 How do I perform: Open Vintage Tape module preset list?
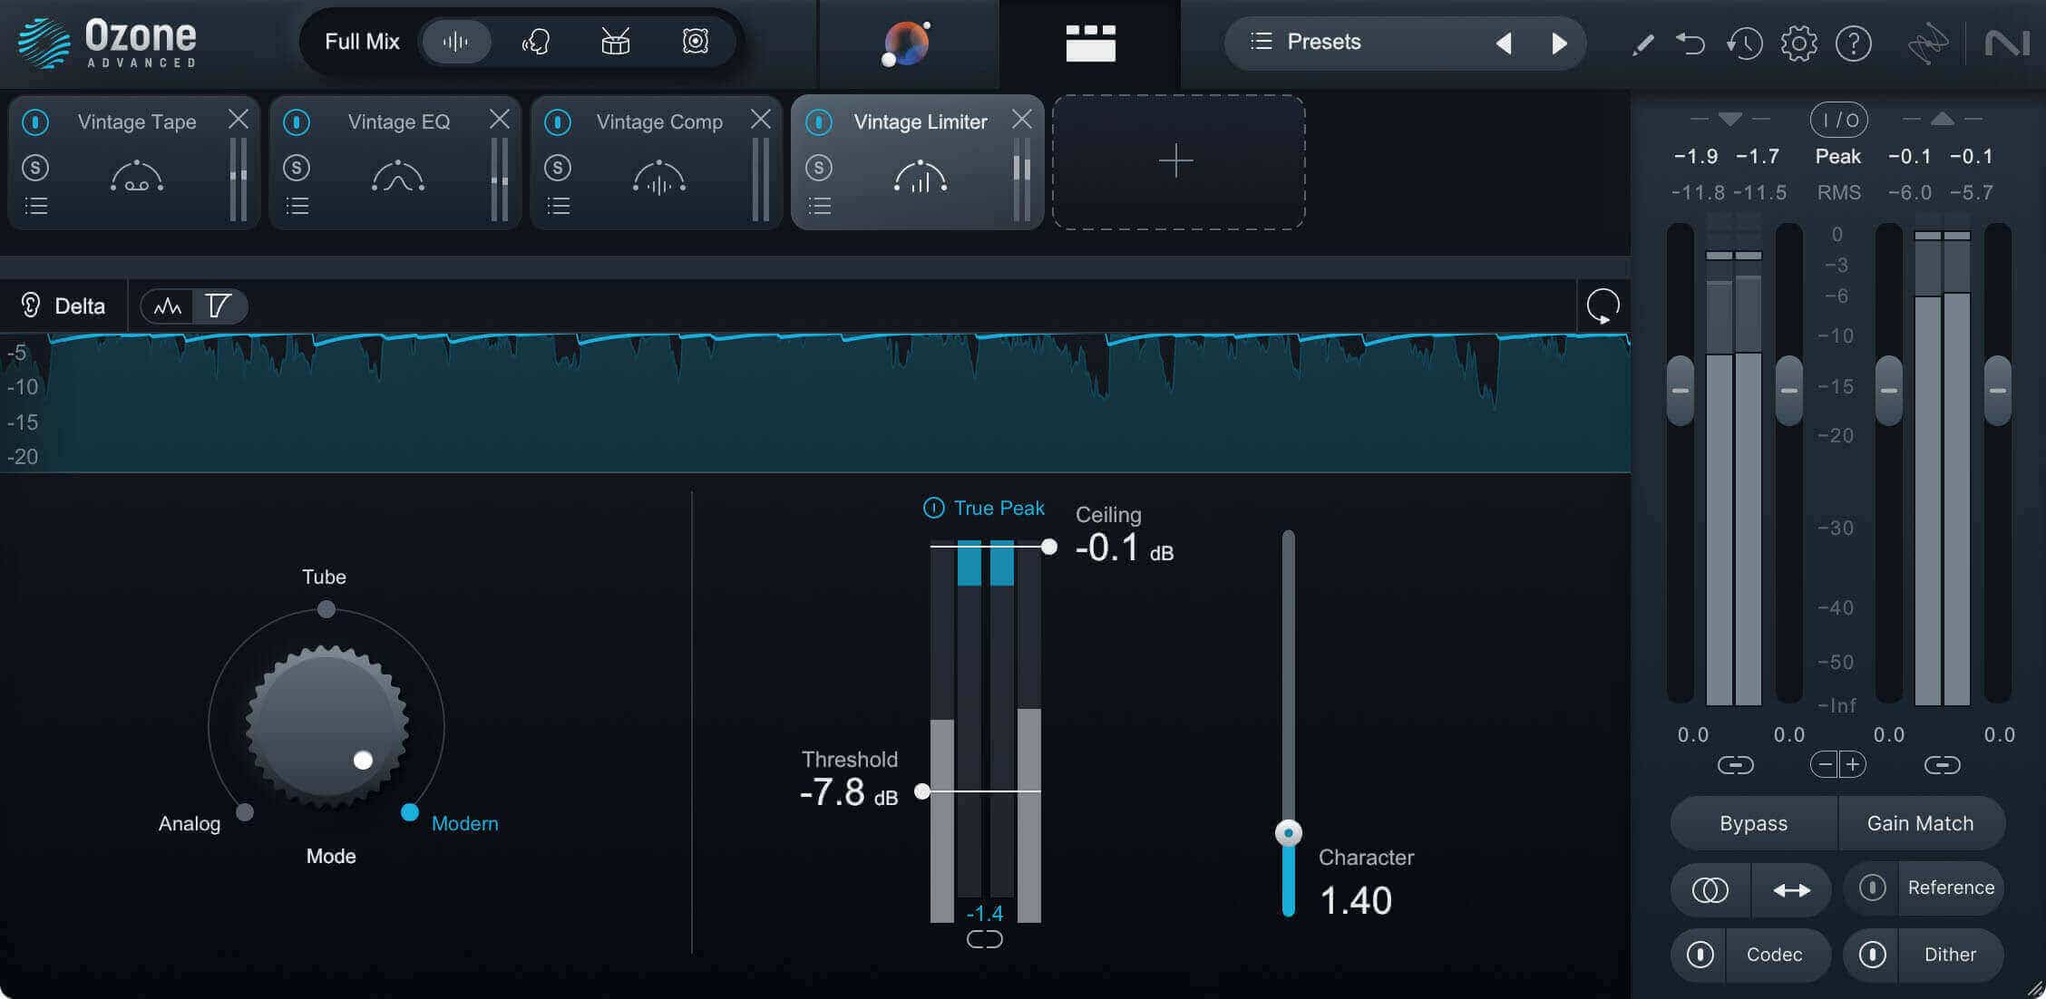[36, 206]
